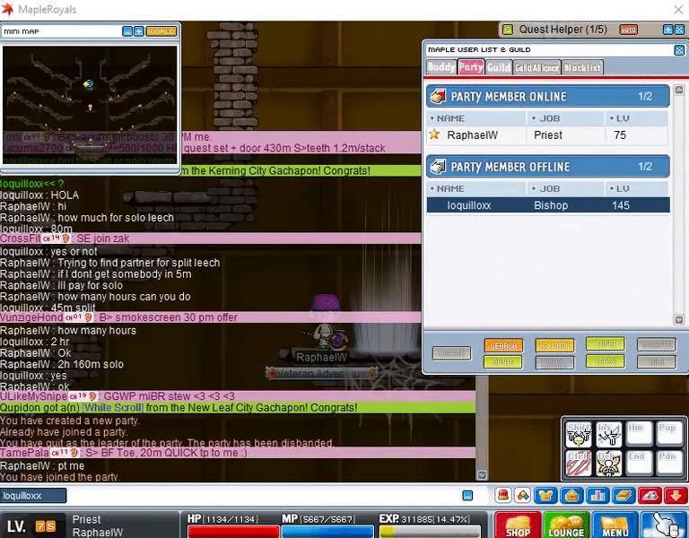Click the party INVITE button

(x=503, y=362)
